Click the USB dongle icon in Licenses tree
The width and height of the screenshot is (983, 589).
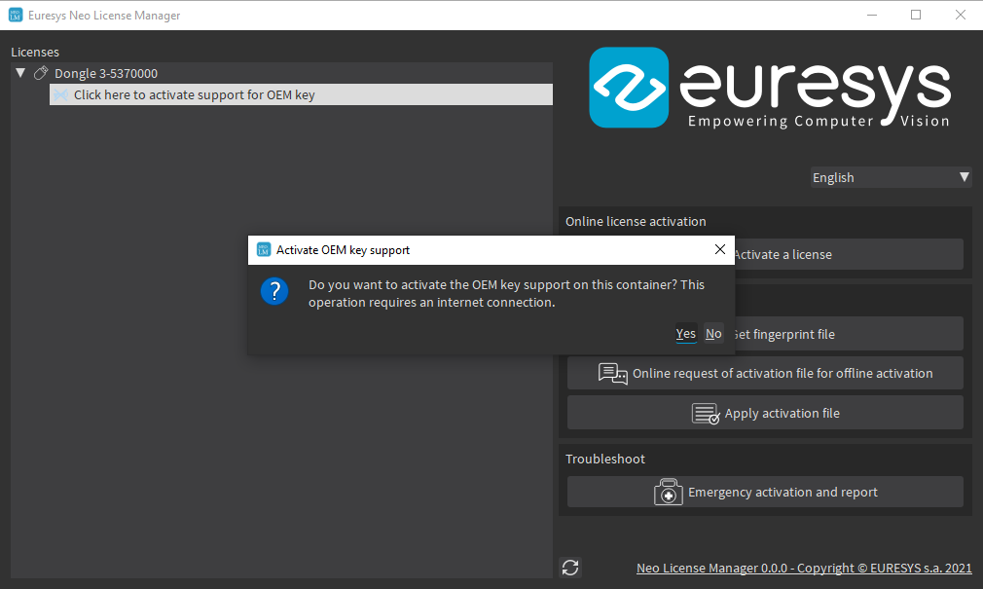[x=41, y=73]
